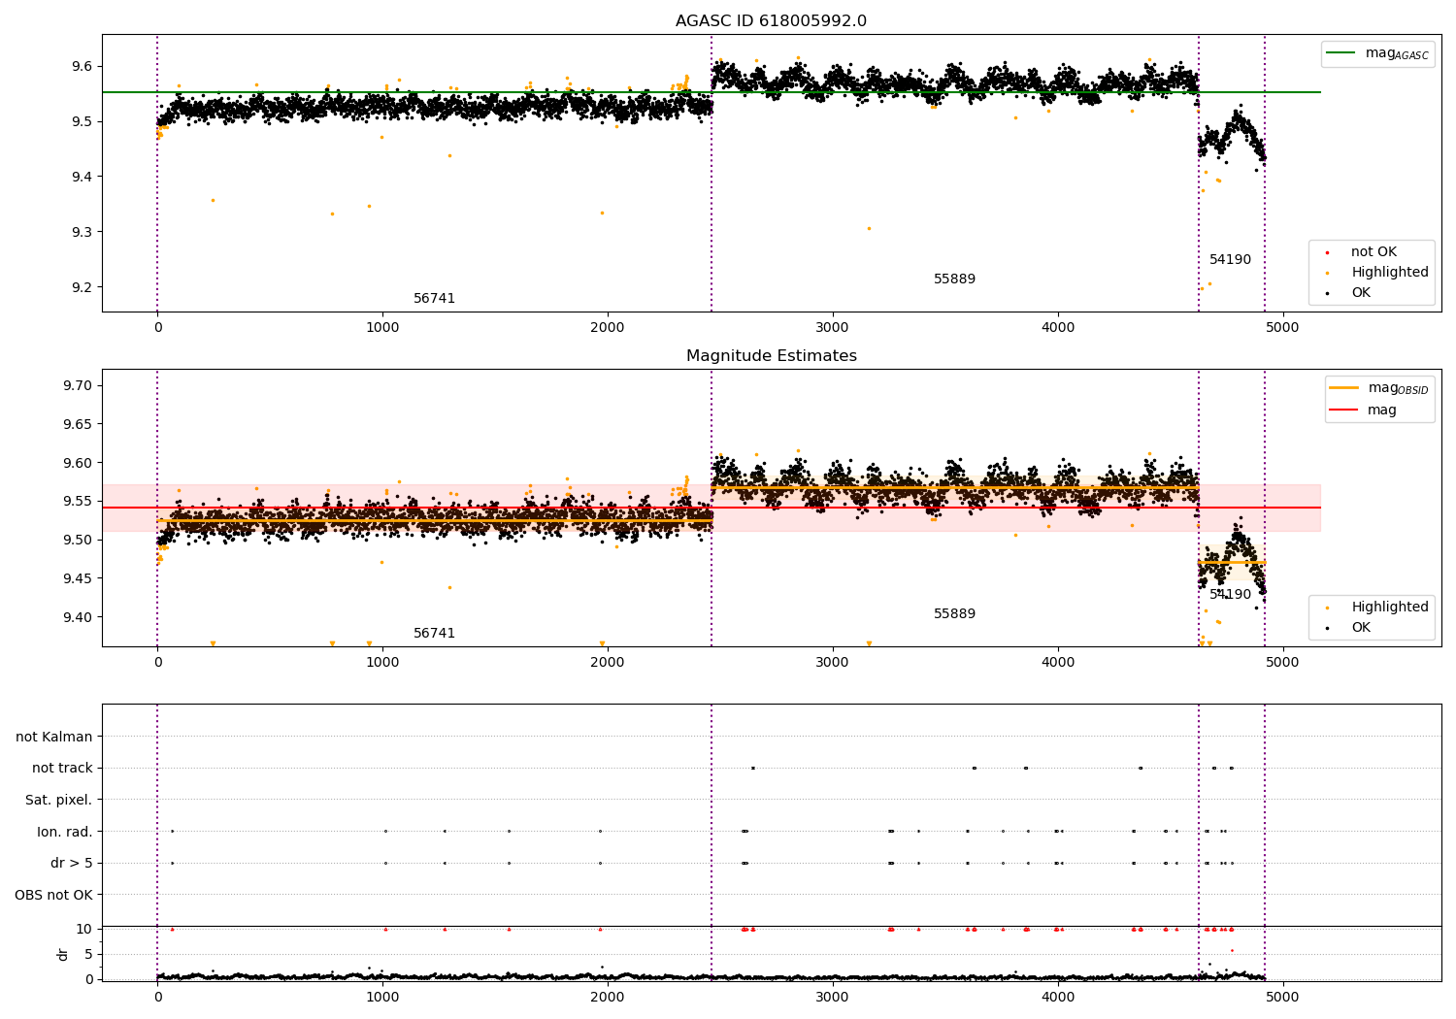This screenshot has height=1019, width=1456.
Task: Click x-tick 1000 on the middle plot
Action: click(x=382, y=662)
